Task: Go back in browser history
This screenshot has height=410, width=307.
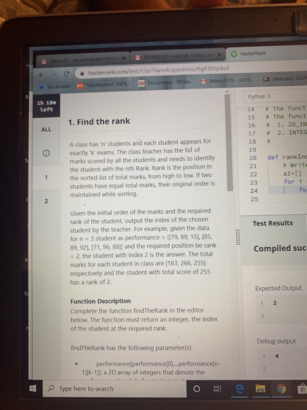Action: [x=42, y=75]
